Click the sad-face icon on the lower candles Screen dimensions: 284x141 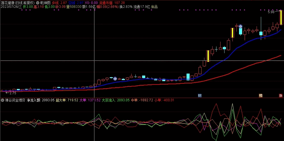pyautogui.click(x=115, y=79)
